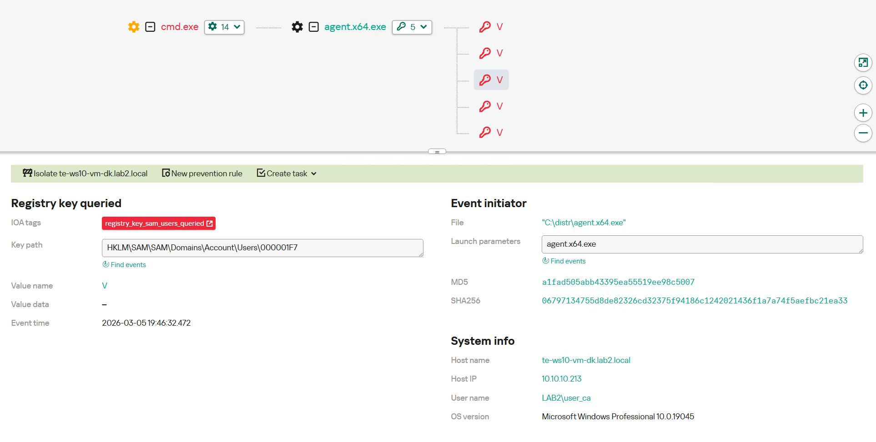Create a New prevention rule
The image size is (876, 442).
202,174
